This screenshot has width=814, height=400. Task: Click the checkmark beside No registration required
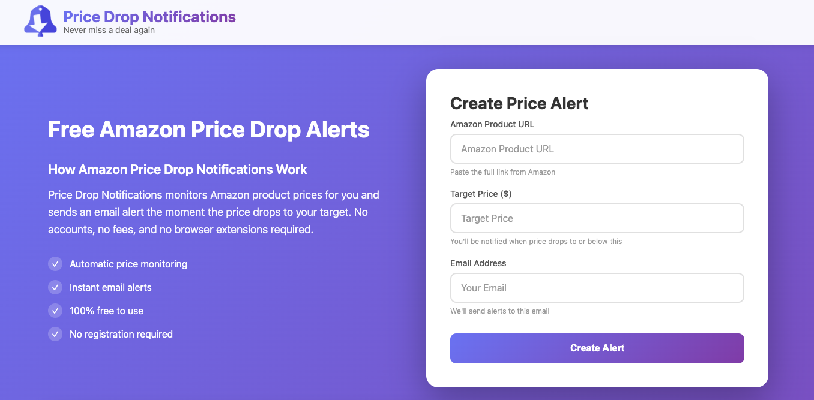[x=55, y=334]
